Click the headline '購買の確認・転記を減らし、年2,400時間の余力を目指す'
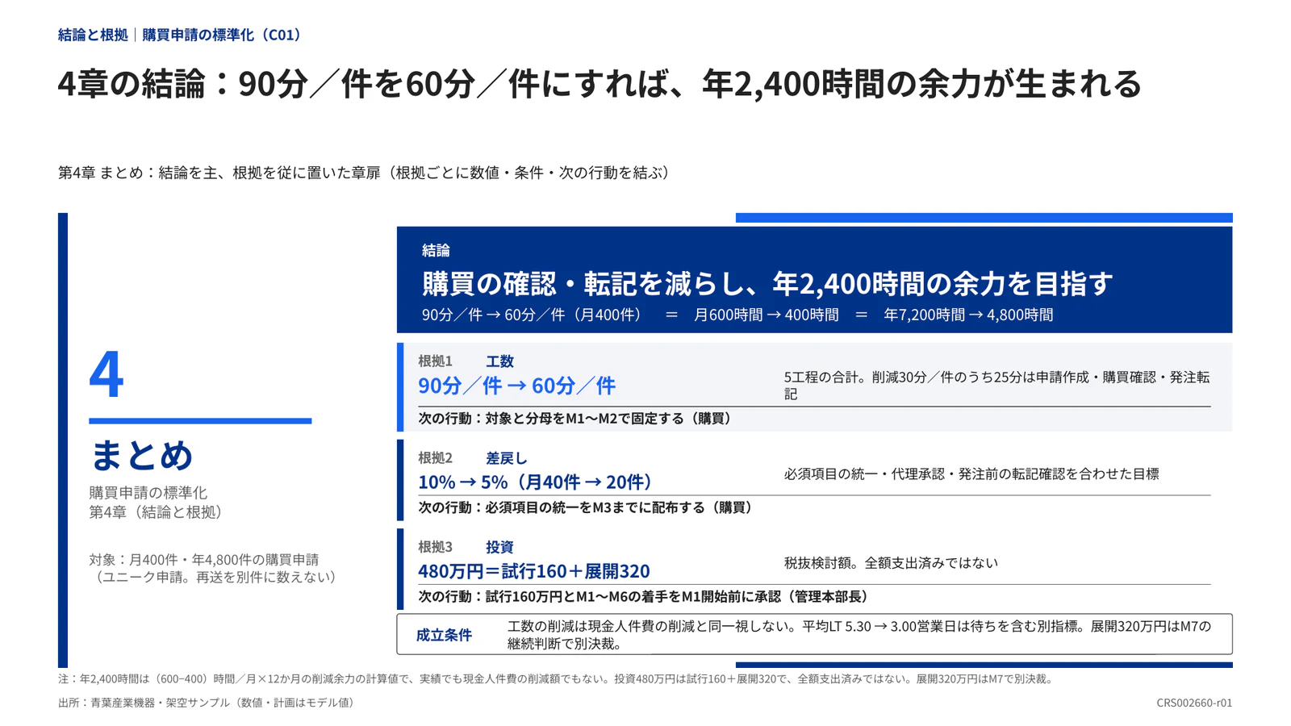The width and height of the screenshot is (1291, 726). point(767,283)
